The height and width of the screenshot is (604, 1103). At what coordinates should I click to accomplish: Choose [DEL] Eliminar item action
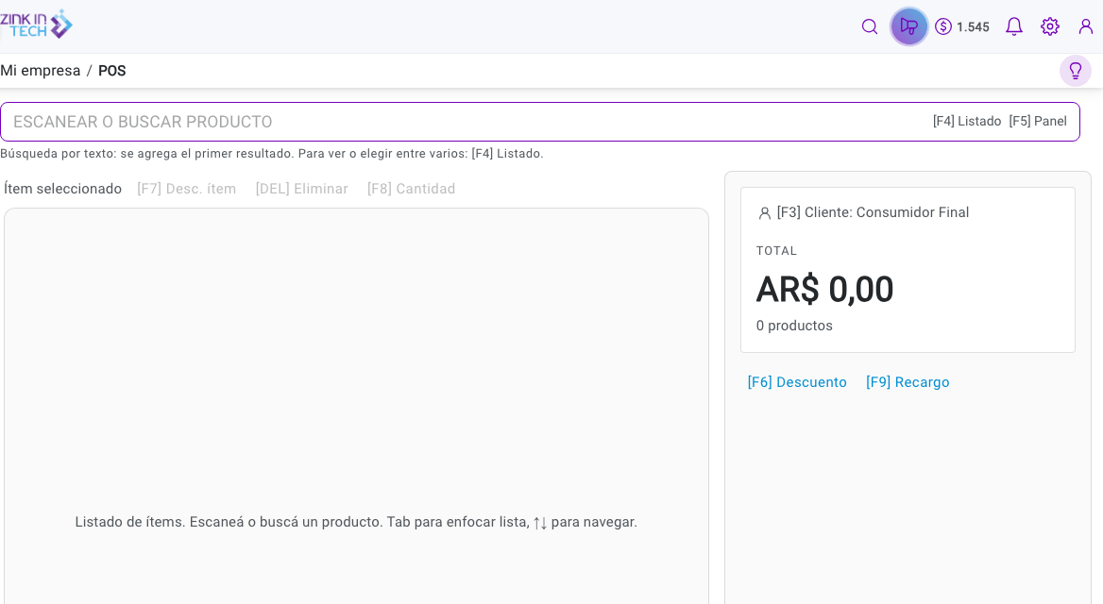click(302, 189)
